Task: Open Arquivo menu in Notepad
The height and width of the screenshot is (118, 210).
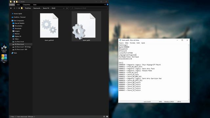Action: click(x=121, y=43)
